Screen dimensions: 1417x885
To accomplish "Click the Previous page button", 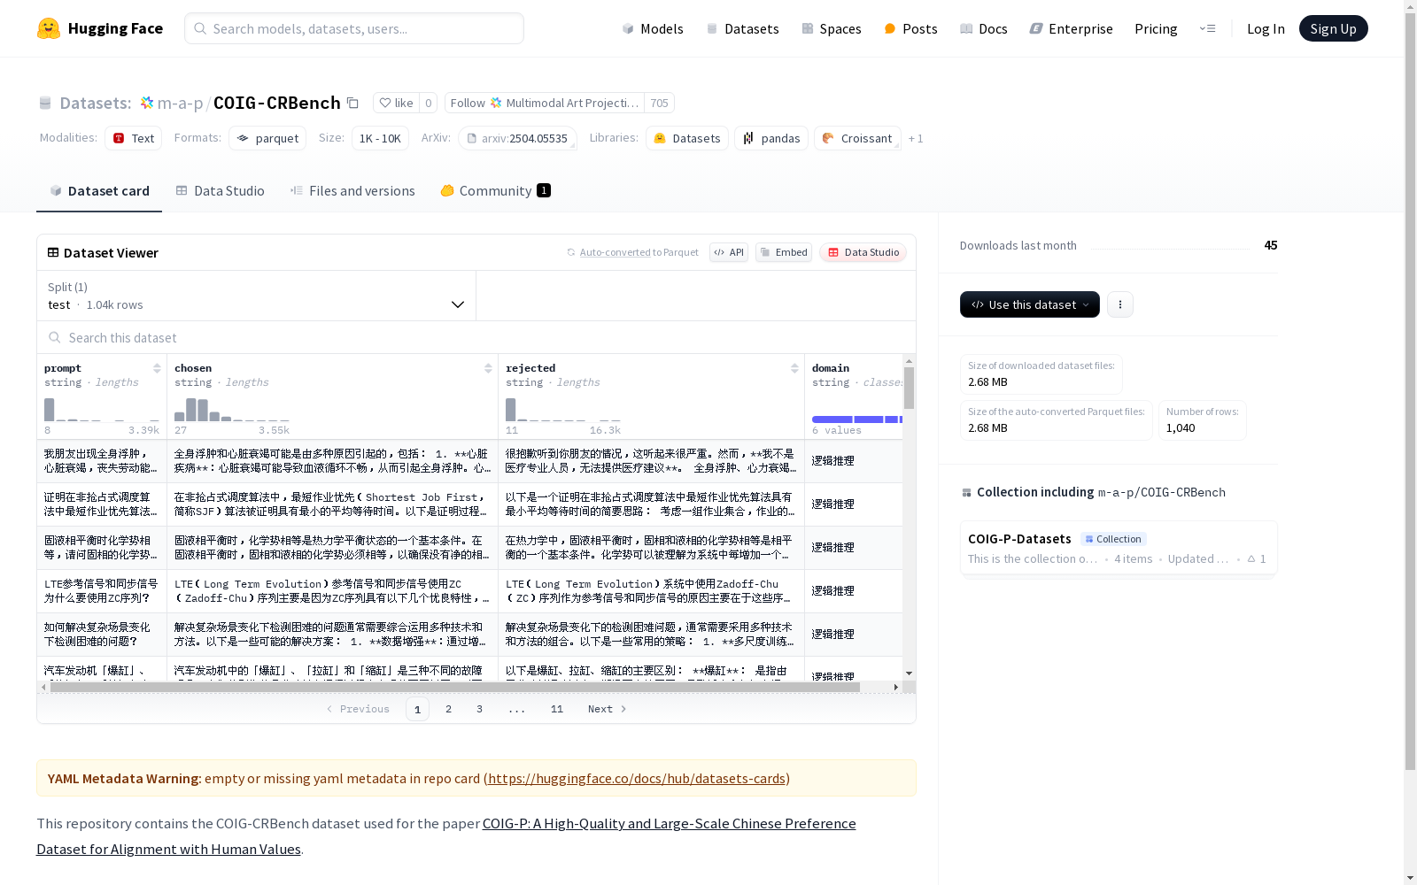I will coord(358,709).
